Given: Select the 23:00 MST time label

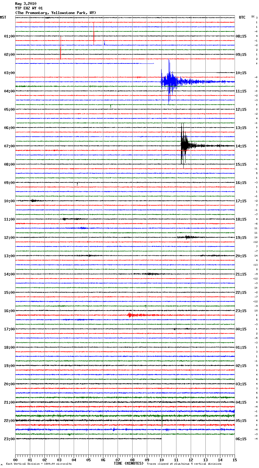Looking at the screenshot, I should coord(9,439).
